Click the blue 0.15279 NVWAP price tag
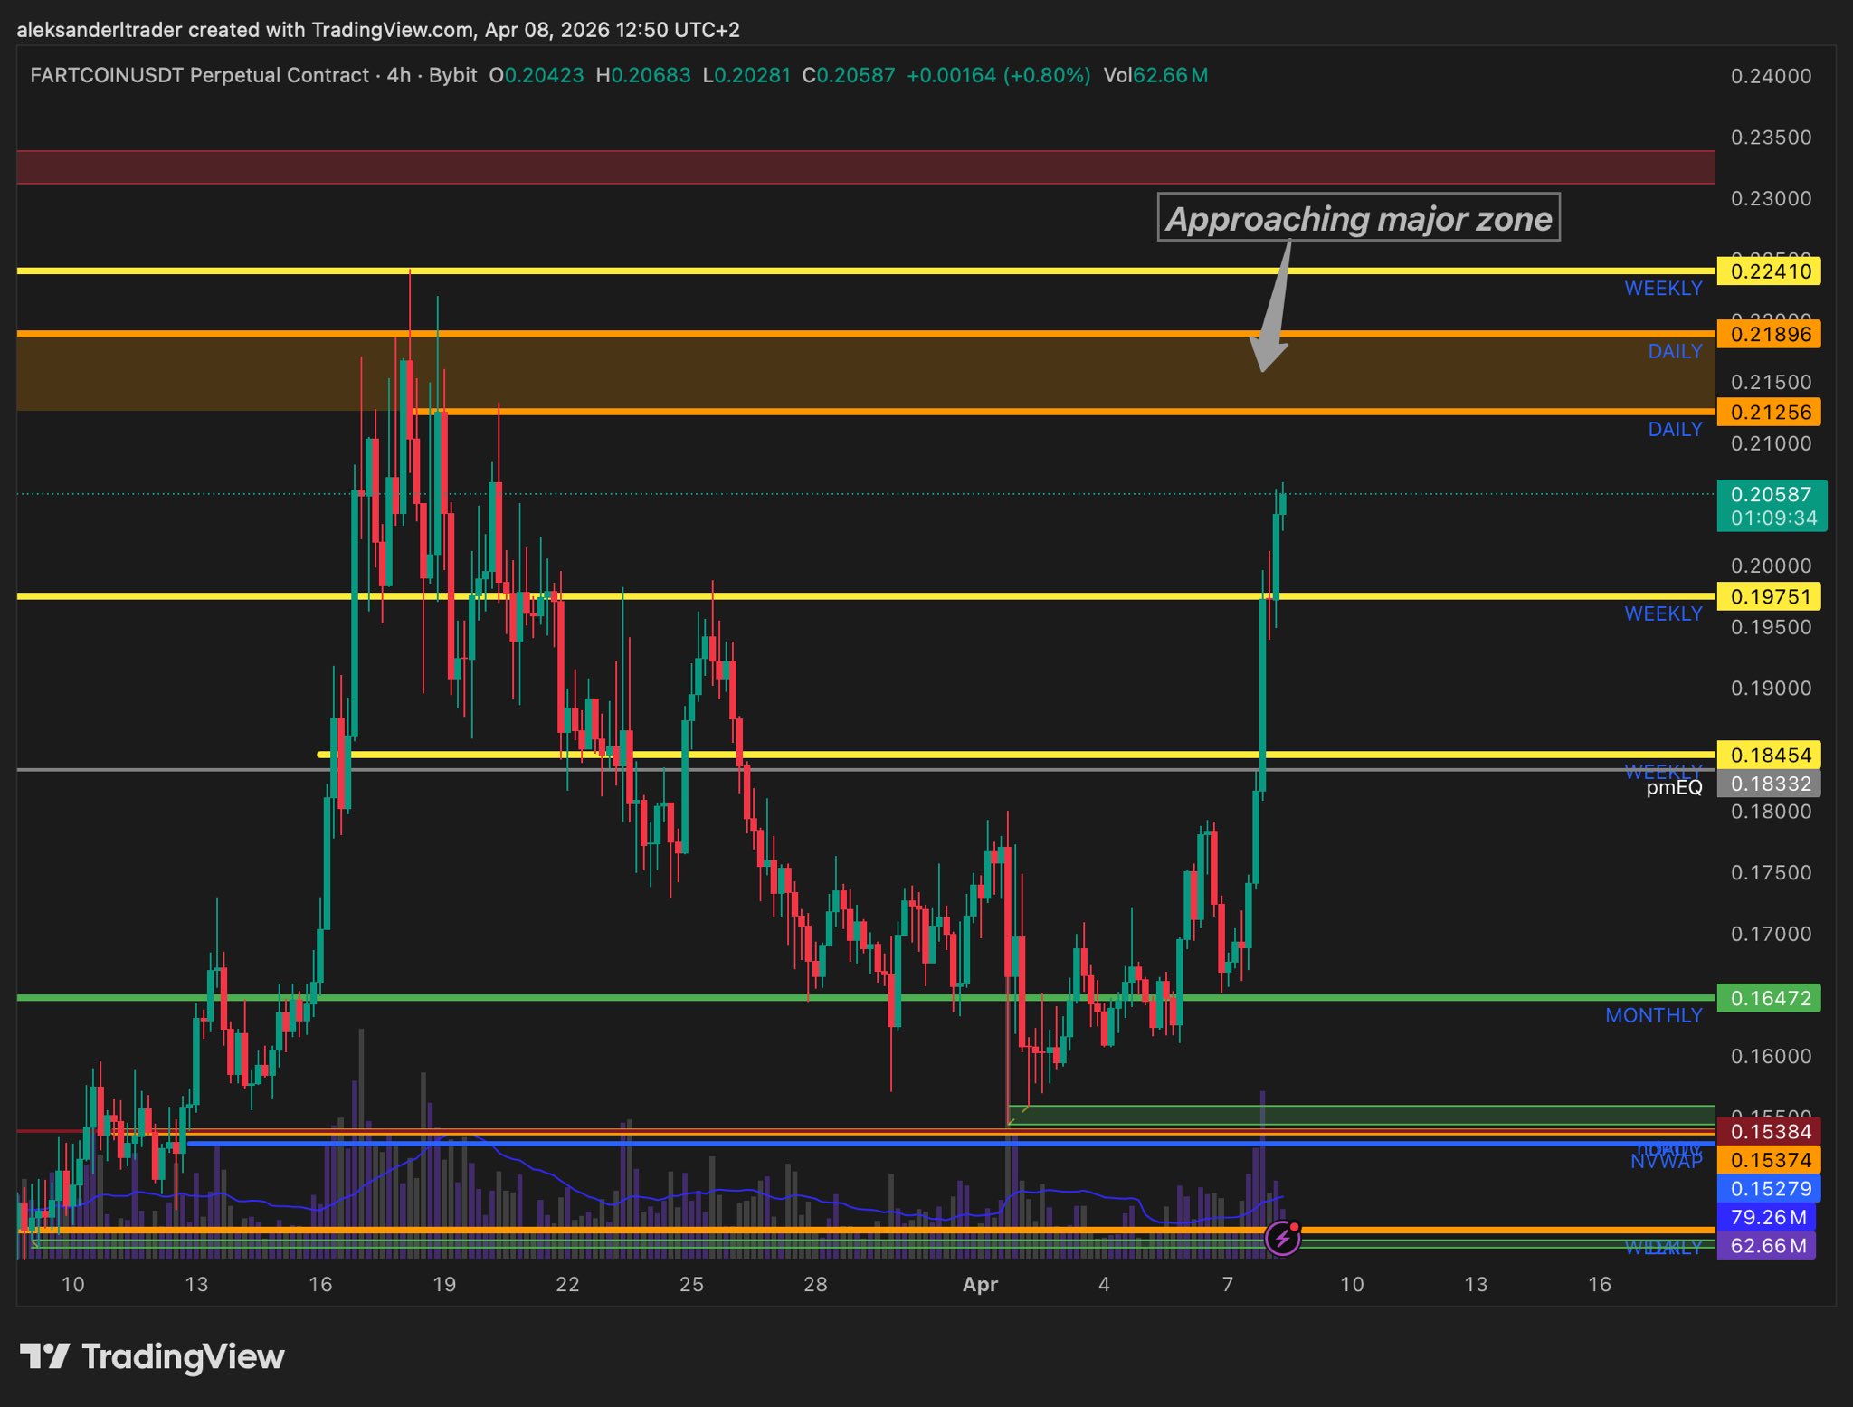This screenshot has width=1853, height=1407. (x=1769, y=1189)
